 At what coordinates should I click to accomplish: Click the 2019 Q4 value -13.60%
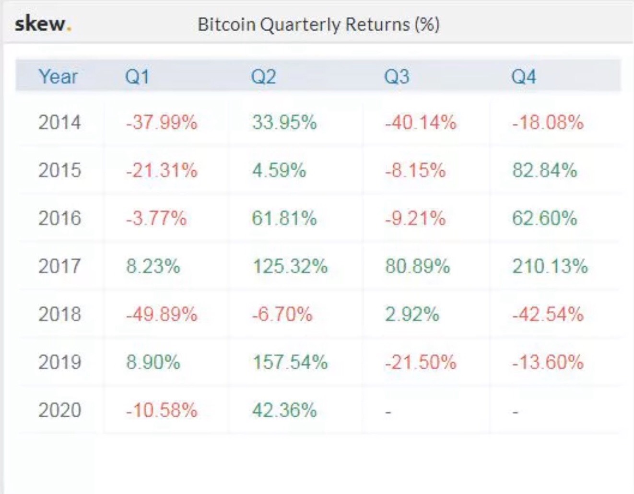[548, 362]
